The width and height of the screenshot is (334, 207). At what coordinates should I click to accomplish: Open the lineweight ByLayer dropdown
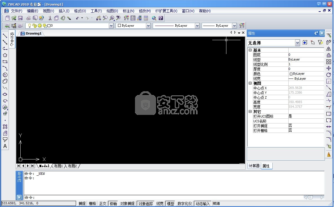(x=234, y=26)
